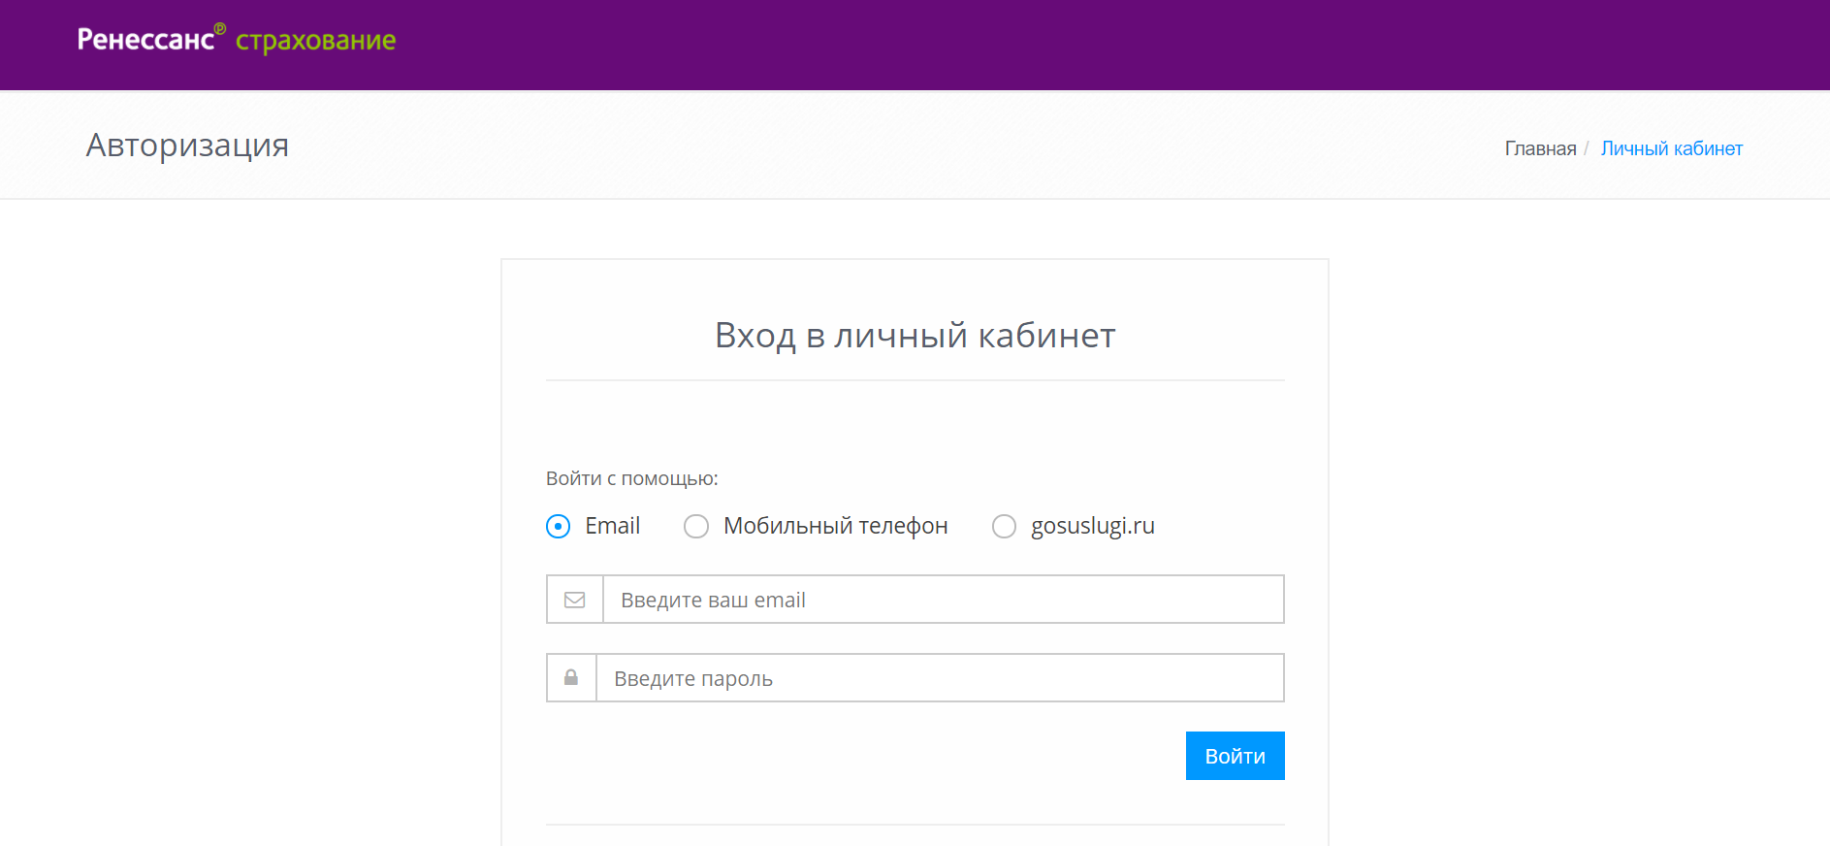1830x846 pixels.
Task: Click the envelope icon beside the email field
Action: pyautogui.click(x=575, y=600)
